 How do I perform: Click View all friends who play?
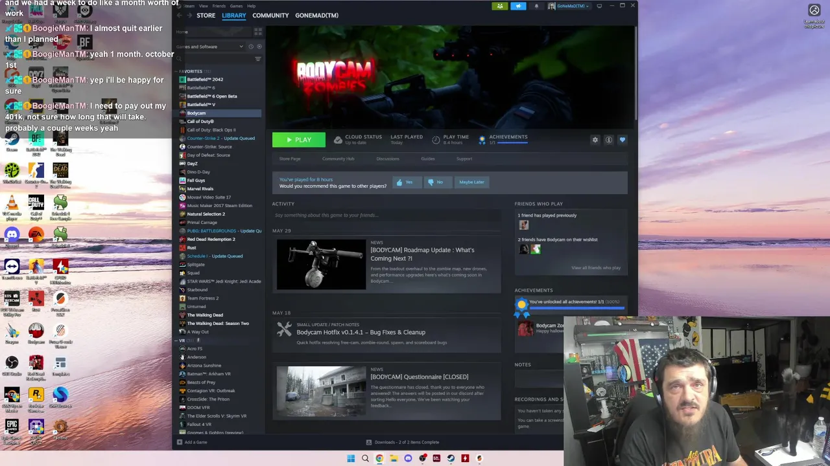596,268
